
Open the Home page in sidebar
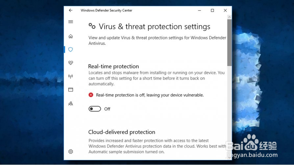[x=70, y=36]
